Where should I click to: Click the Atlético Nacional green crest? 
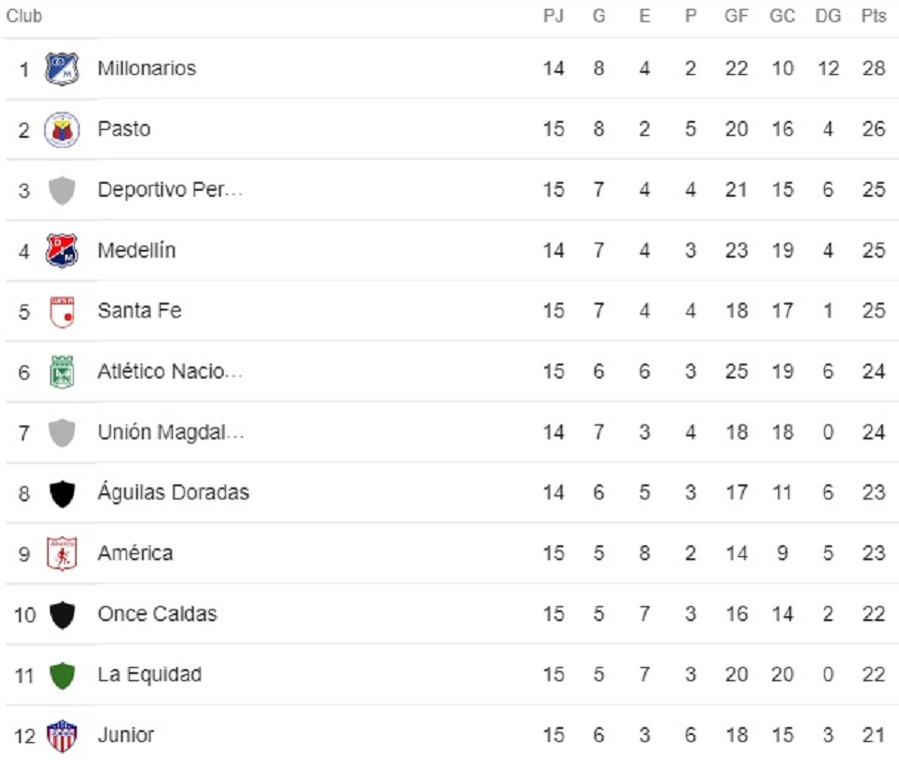click(x=62, y=373)
